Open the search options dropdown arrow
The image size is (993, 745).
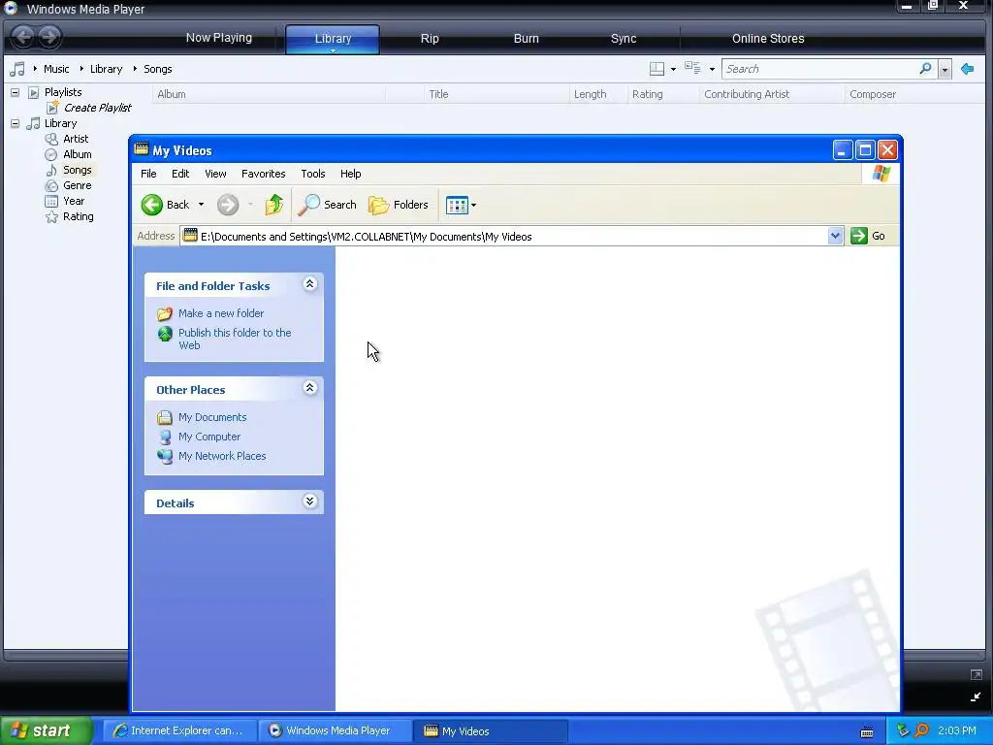click(x=945, y=69)
